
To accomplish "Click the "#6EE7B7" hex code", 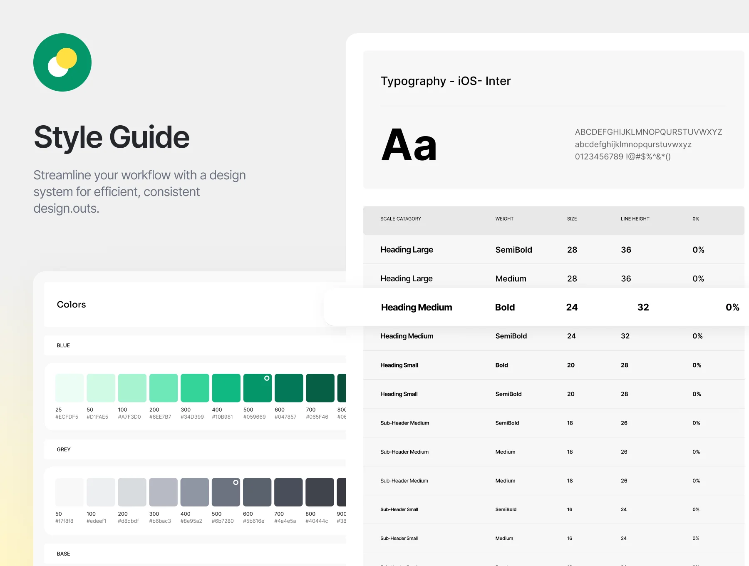I will [x=160, y=417].
